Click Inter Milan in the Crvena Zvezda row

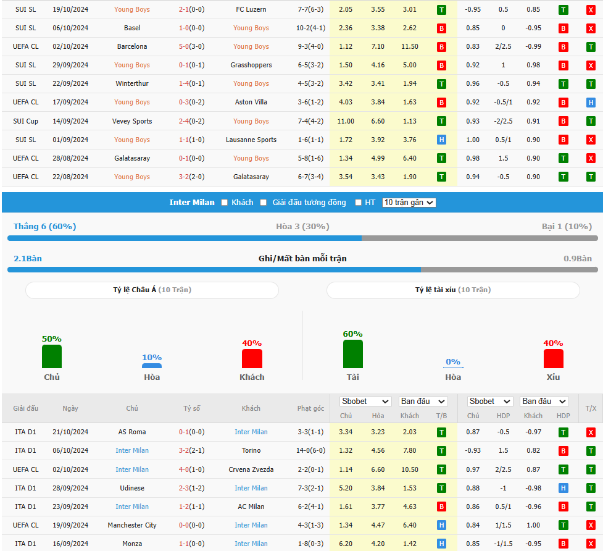coord(132,469)
